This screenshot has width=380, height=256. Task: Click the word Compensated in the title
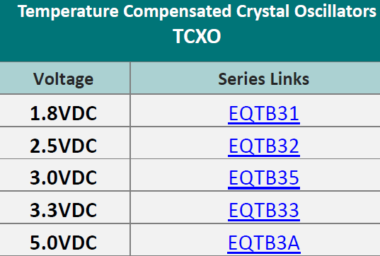[177, 12]
